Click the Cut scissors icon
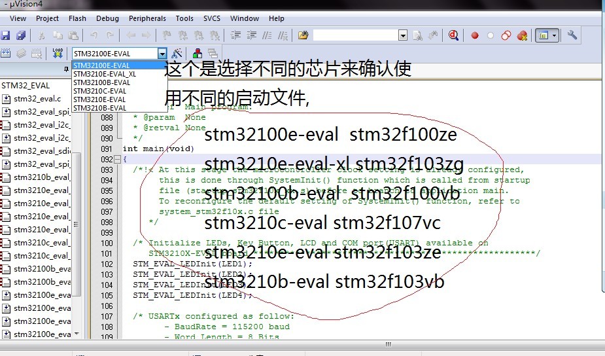Viewport: 605px width, 356px height. pos(41,35)
